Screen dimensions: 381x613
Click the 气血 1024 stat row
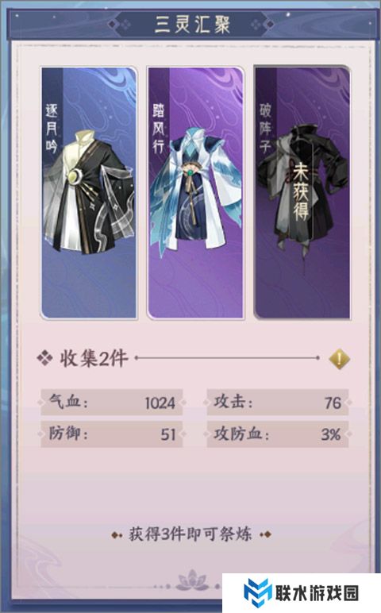pyautogui.click(x=111, y=402)
